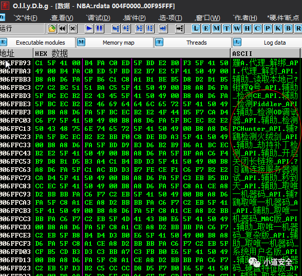Screen dimensions: 302x276
Task: Click the Go to address toolbar icon
Action: [x=180, y=29]
